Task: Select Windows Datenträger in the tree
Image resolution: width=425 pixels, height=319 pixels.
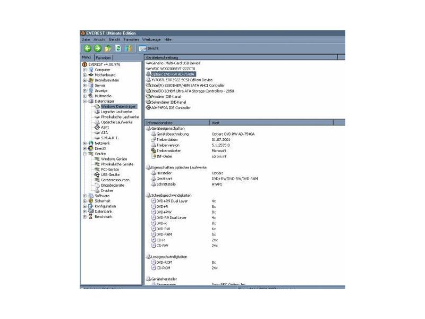Action: (x=118, y=107)
